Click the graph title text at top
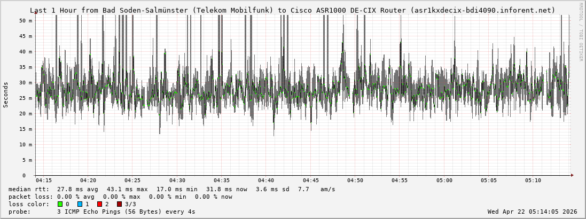586x219 pixels. pos(292,10)
